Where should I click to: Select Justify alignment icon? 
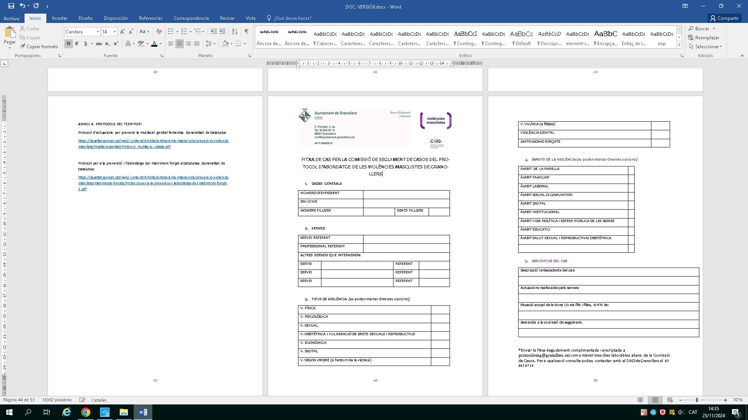197,44
